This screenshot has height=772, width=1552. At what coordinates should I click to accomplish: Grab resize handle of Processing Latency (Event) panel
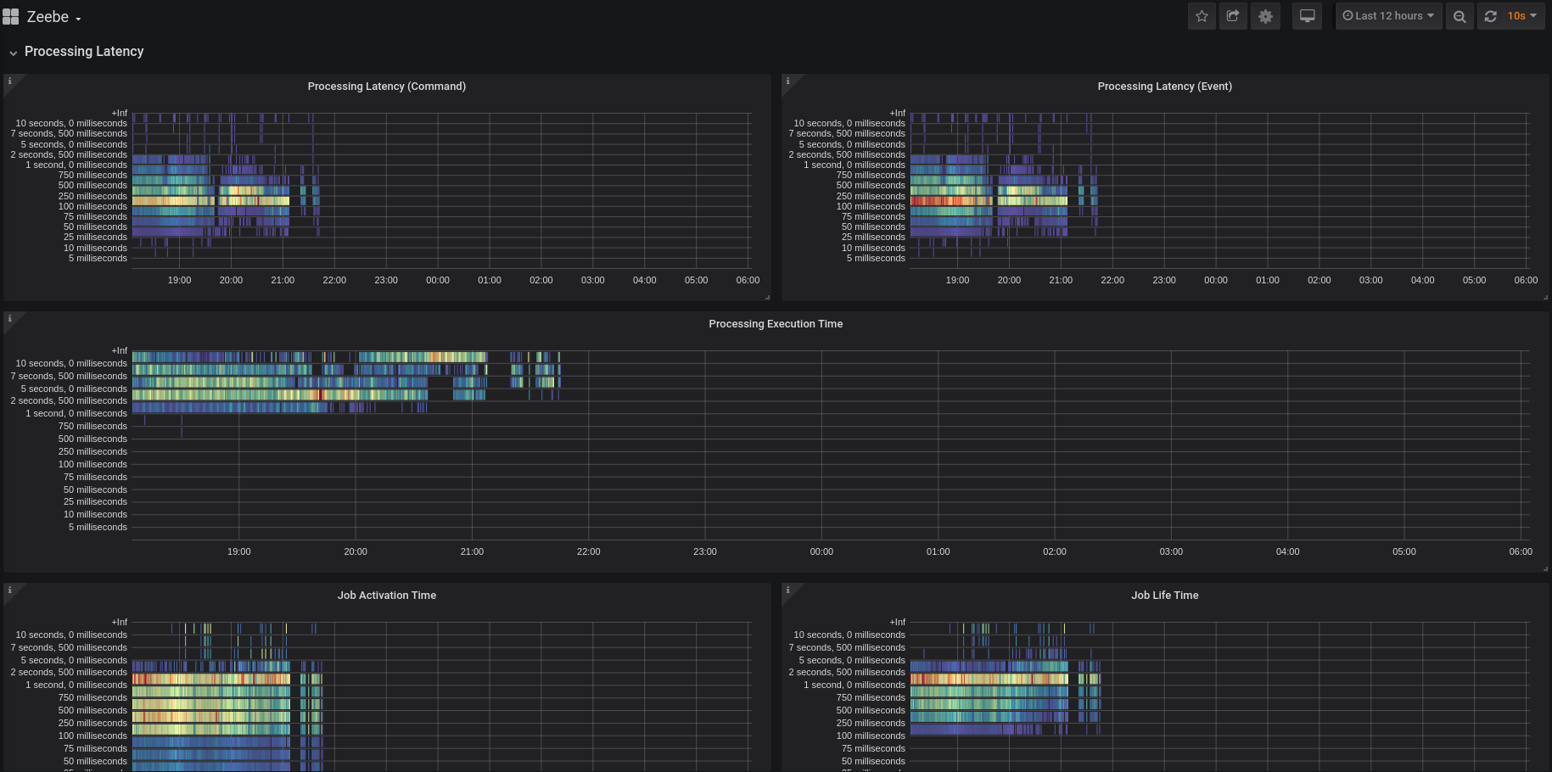(x=1545, y=297)
